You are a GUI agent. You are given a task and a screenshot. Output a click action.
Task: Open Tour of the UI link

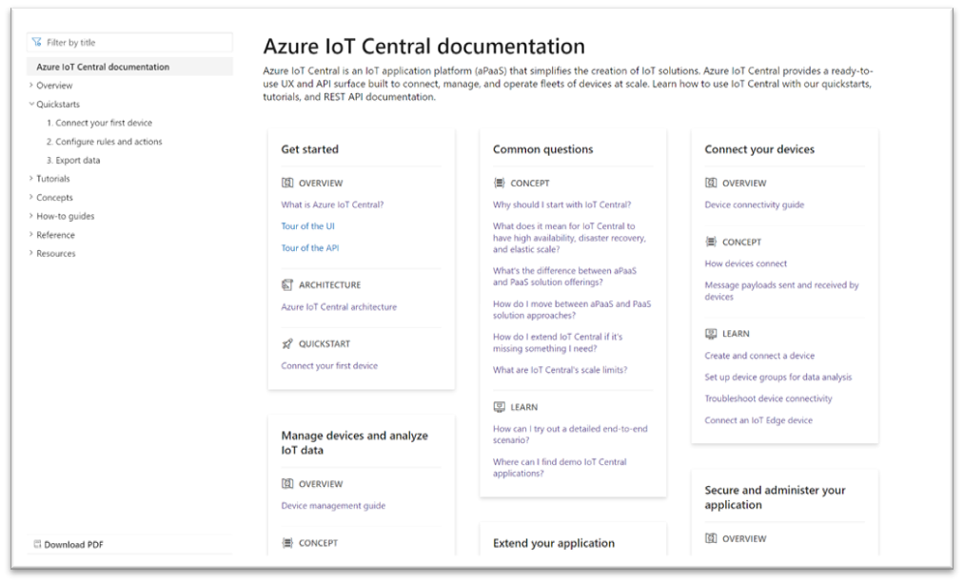tap(308, 226)
